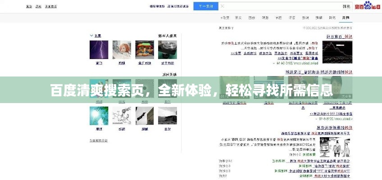
Task: Open the black-and-white sketch drawing thumbnail
Action: (122, 116)
